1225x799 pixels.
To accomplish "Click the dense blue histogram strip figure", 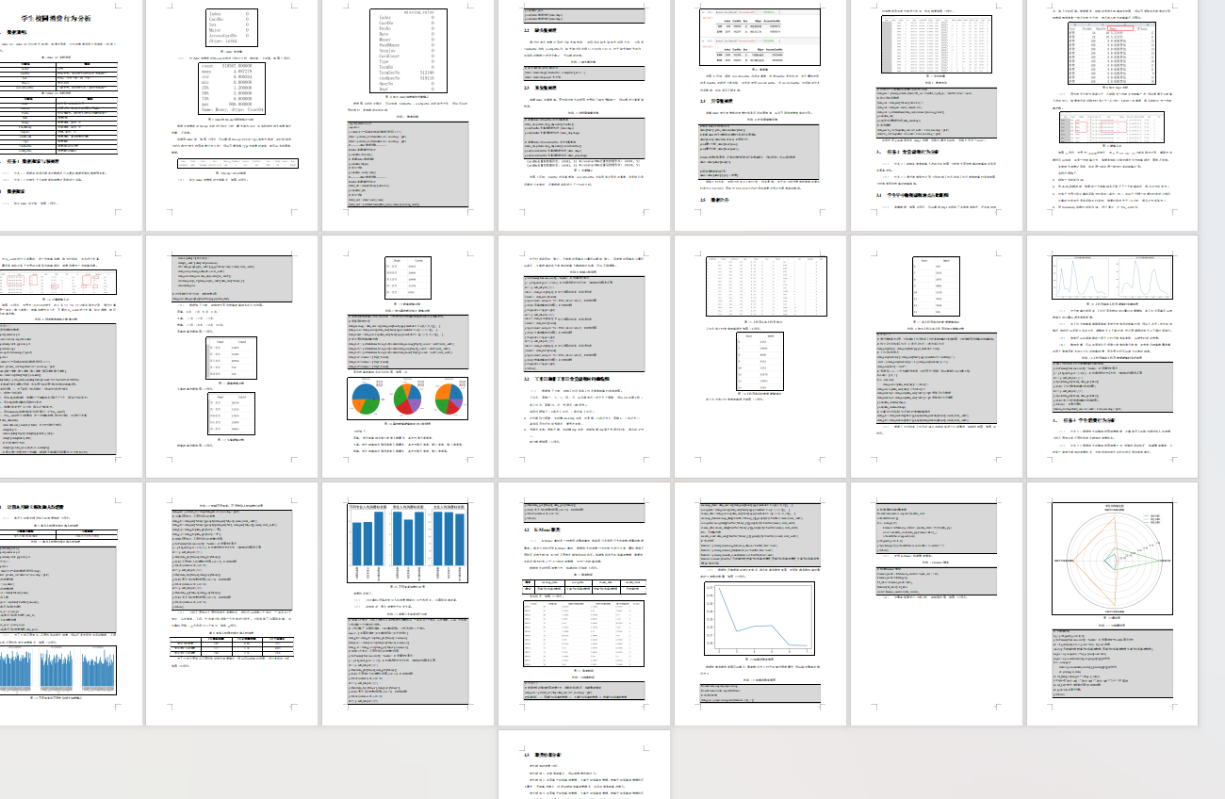I will click(57, 670).
